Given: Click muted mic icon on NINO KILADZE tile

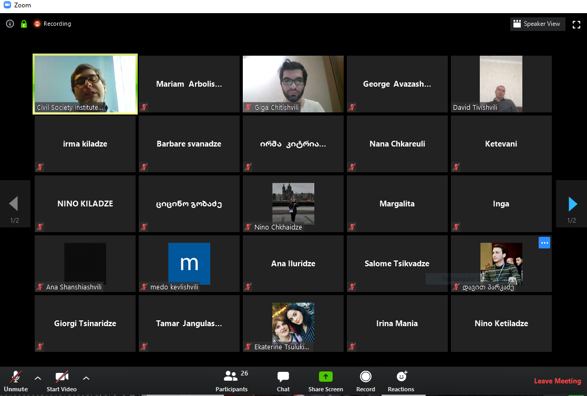Looking at the screenshot, I should coord(40,227).
